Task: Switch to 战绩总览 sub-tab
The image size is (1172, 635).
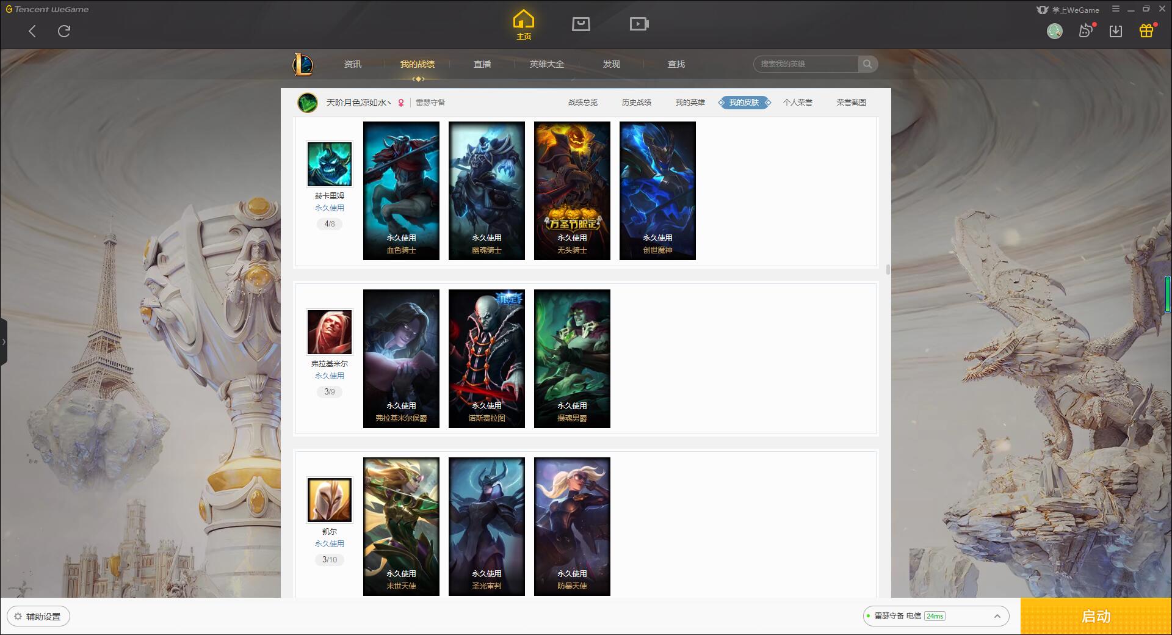Action: point(583,103)
